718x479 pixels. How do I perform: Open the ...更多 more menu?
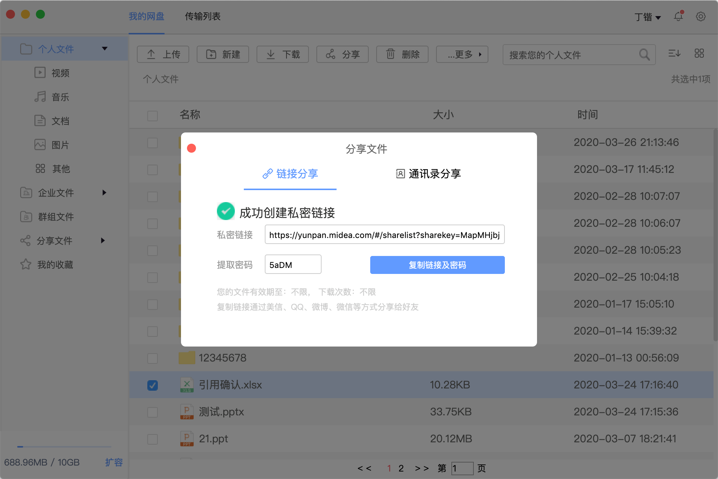(x=462, y=54)
